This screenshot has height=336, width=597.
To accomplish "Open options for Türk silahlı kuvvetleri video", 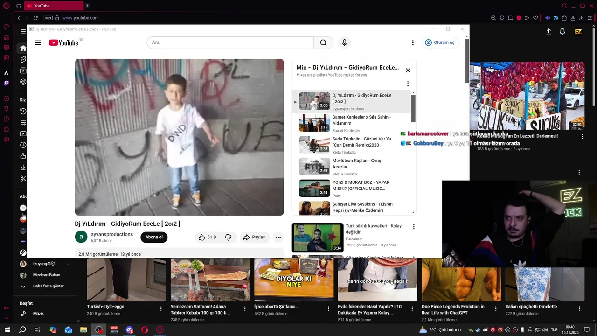I will (413, 227).
